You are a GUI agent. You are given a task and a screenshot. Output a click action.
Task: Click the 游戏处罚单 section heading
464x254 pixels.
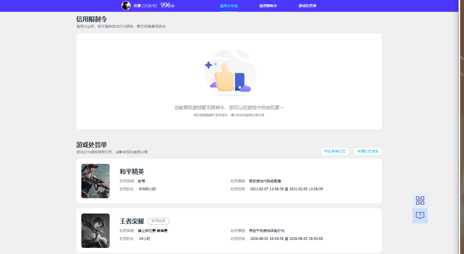92,145
